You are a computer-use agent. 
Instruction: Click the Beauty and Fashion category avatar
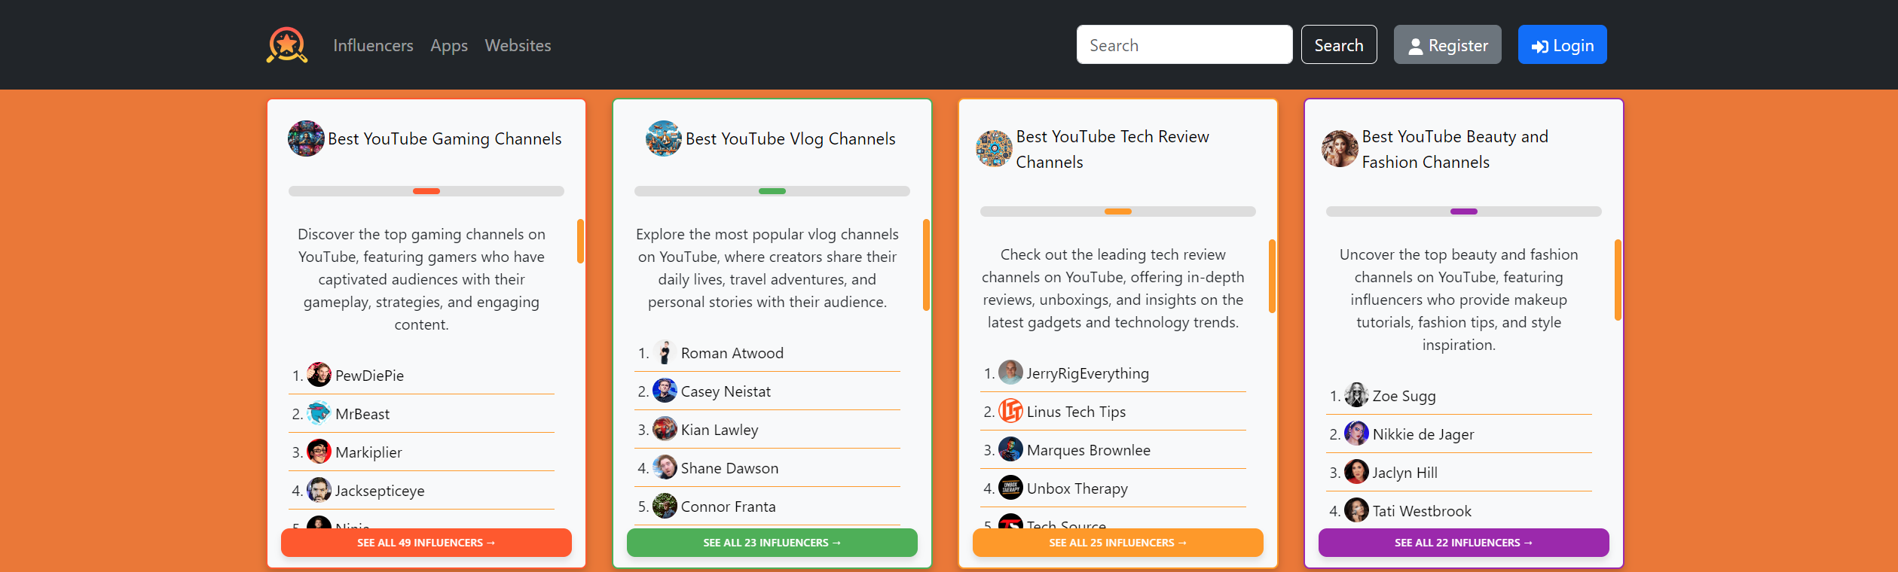click(x=1340, y=148)
